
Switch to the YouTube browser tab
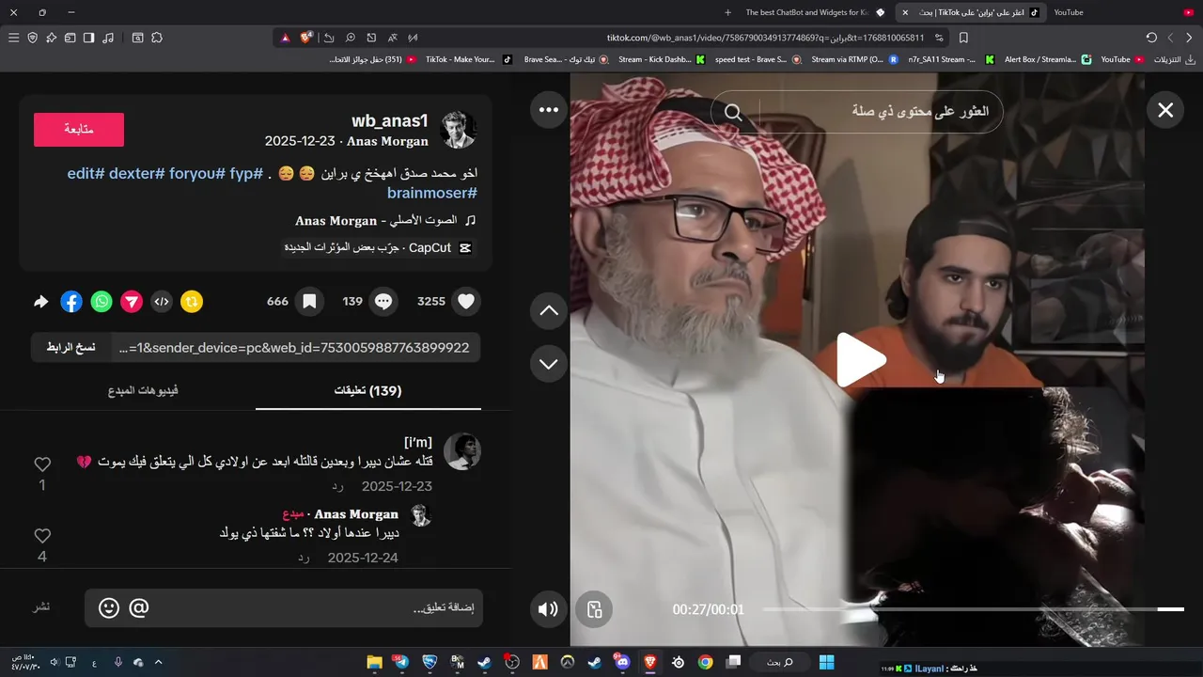[x=1123, y=12]
